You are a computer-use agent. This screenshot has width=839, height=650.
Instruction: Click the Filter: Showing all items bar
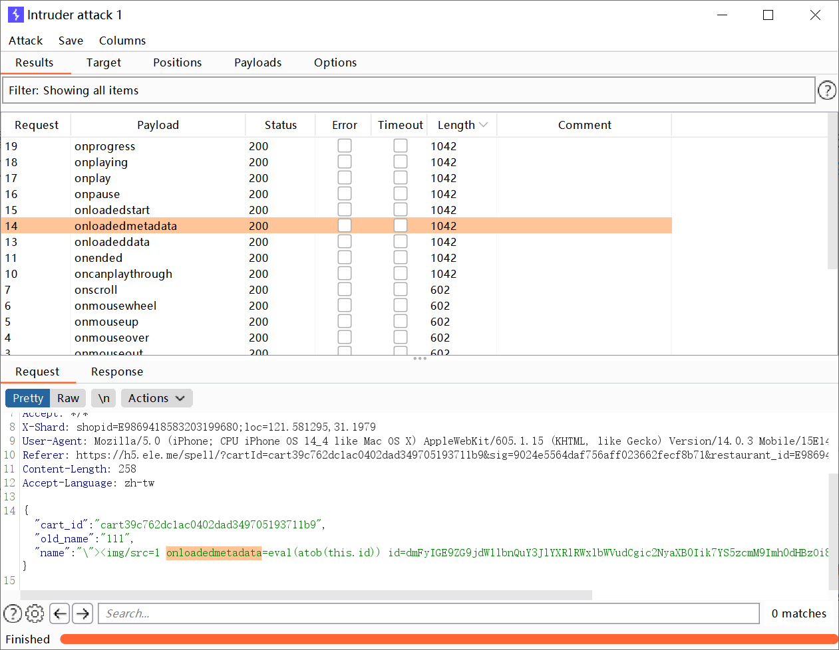click(409, 90)
